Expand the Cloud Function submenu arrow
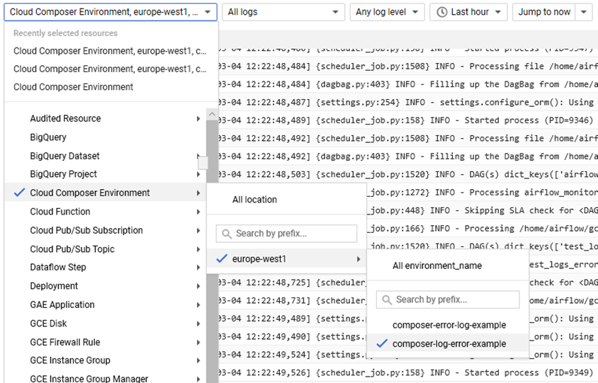Screen dimensions: 598x383 pos(198,212)
